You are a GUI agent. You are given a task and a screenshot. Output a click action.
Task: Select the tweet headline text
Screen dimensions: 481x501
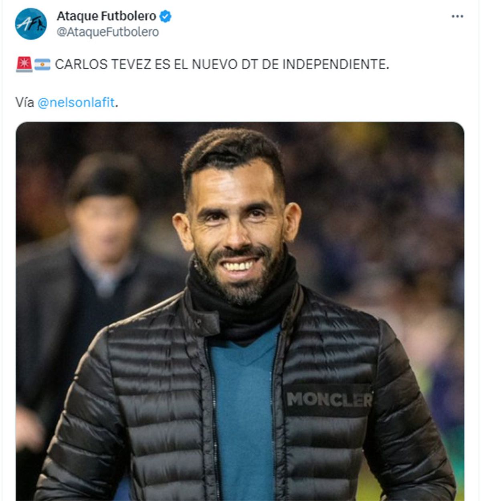[x=222, y=64]
